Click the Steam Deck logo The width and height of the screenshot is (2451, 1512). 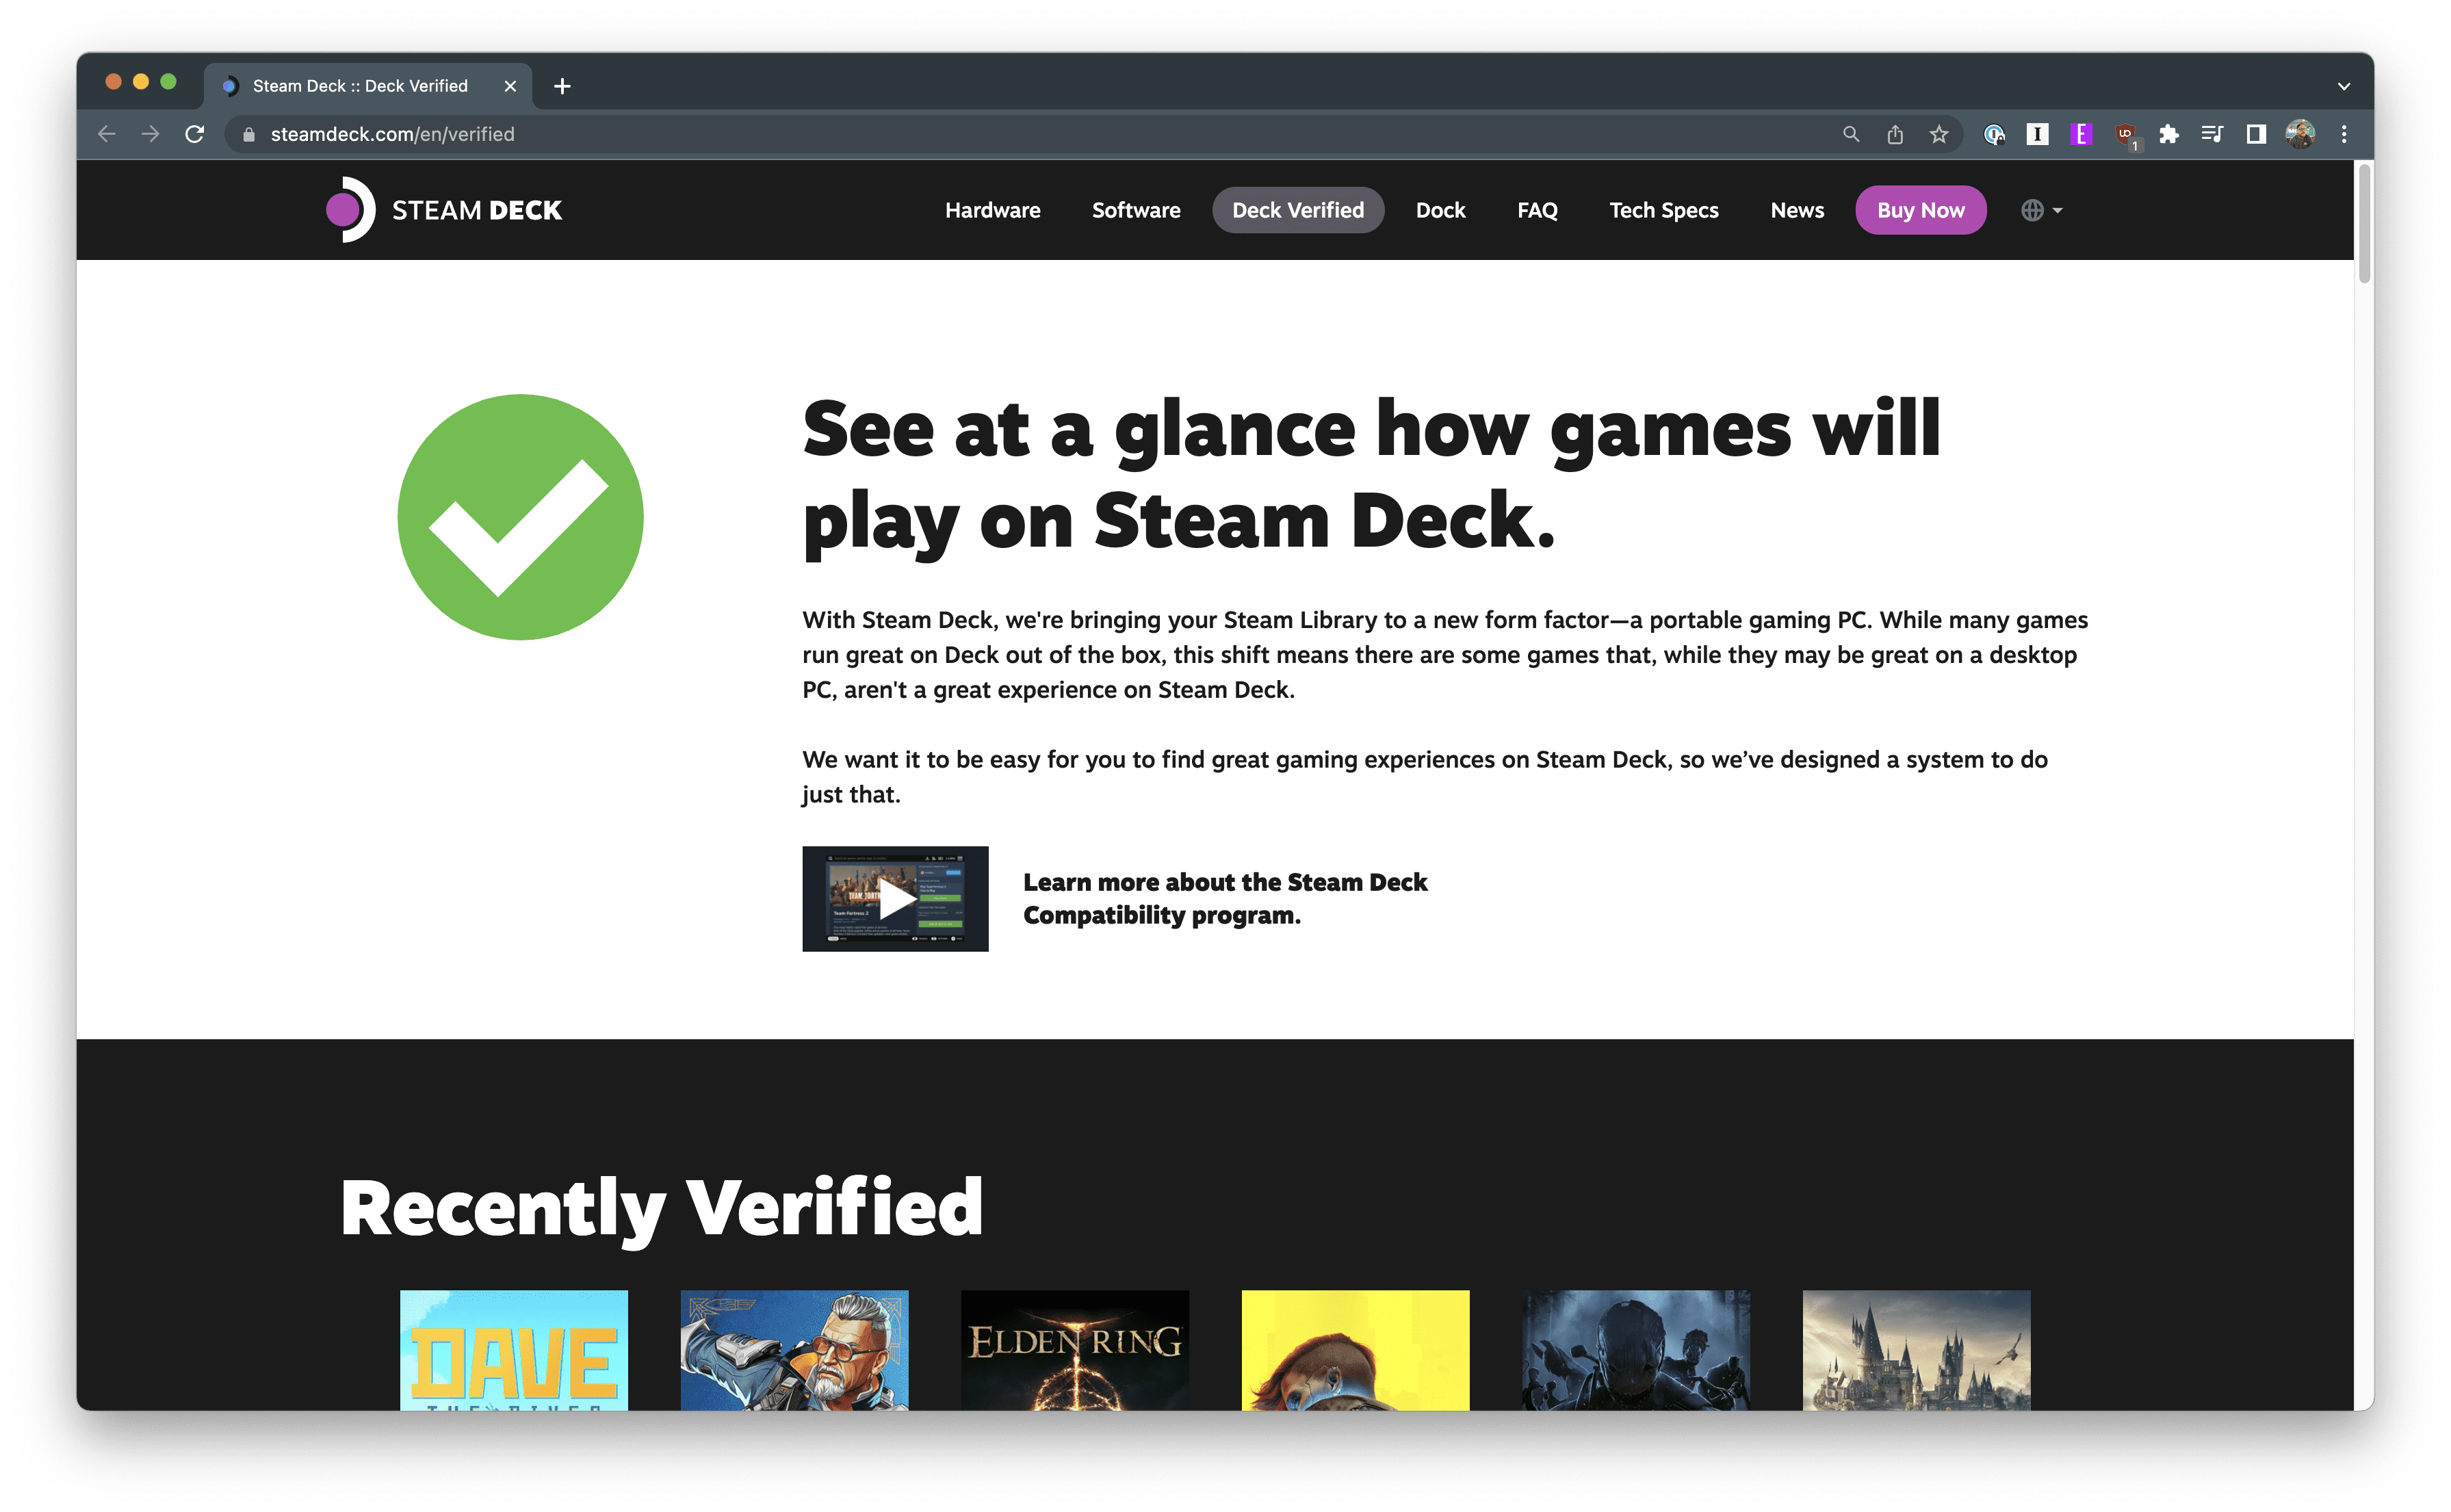click(x=444, y=210)
